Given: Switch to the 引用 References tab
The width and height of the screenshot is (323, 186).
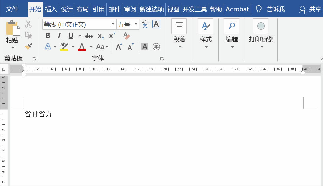Looking at the screenshot, I should [x=99, y=9].
